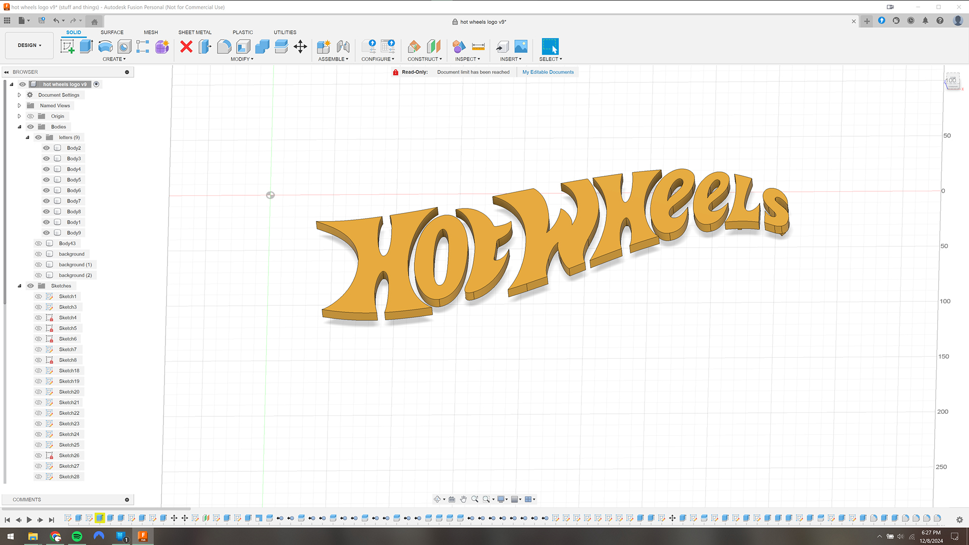969x545 pixels.
Task: Select the Offset Plane construct tool
Action: pyautogui.click(x=414, y=47)
